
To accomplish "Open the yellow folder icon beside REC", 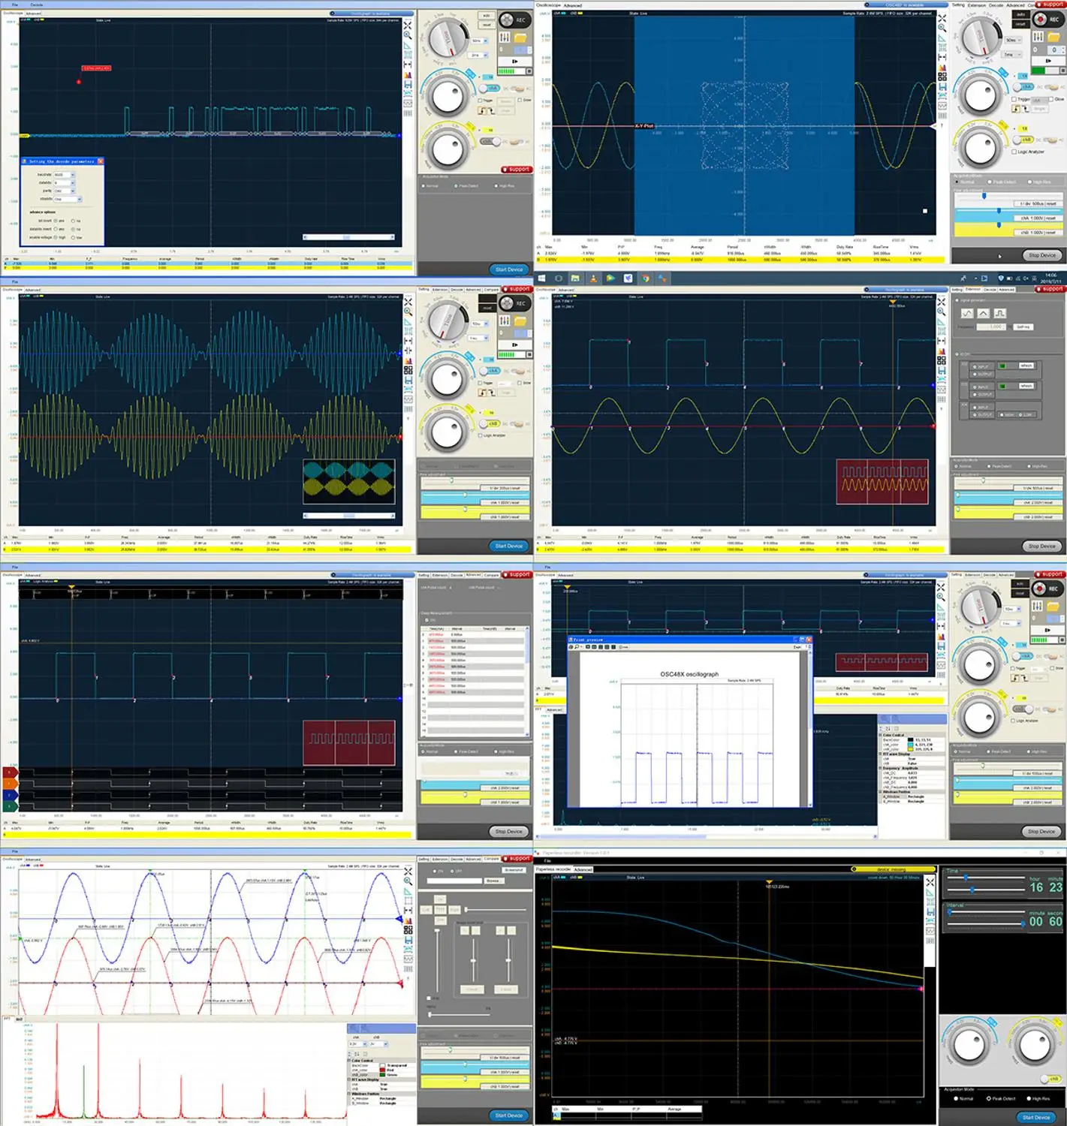I will point(520,38).
